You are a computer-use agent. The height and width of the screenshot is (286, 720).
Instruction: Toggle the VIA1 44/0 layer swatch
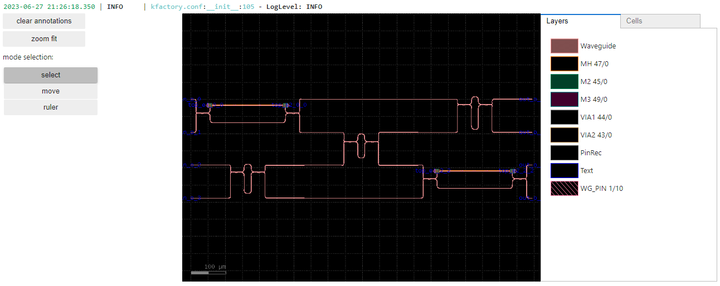pos(565,117)
